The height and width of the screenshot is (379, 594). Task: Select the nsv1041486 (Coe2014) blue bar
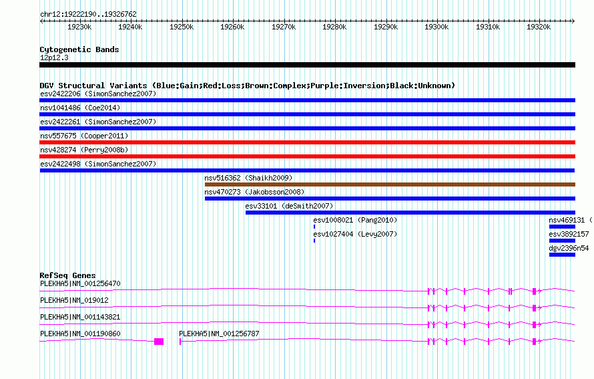[307, 114]
